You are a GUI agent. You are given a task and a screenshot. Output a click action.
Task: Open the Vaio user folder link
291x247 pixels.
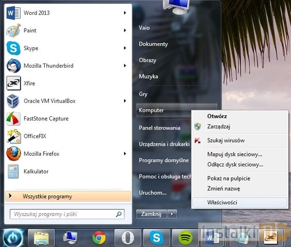pyautogui.click(x=144, y=28)
